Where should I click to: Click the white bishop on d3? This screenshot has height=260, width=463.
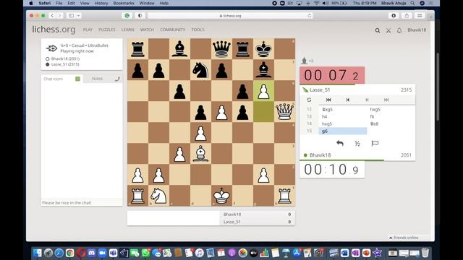pos(200,154)
